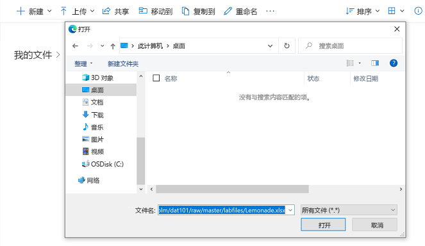425x246 pixels.
Task: Sort by the 修改日期 column header
Action: (365, 79)
